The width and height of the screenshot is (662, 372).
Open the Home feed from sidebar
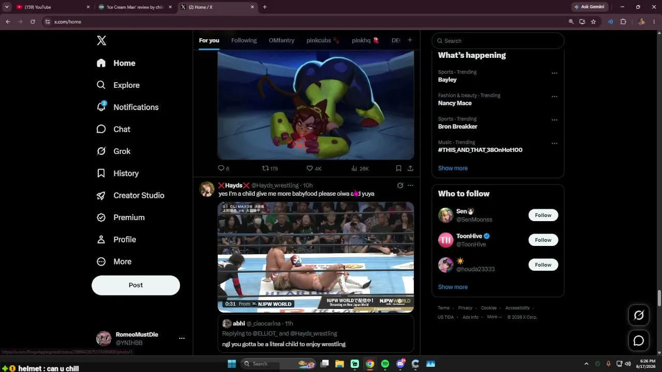point(116,63)
